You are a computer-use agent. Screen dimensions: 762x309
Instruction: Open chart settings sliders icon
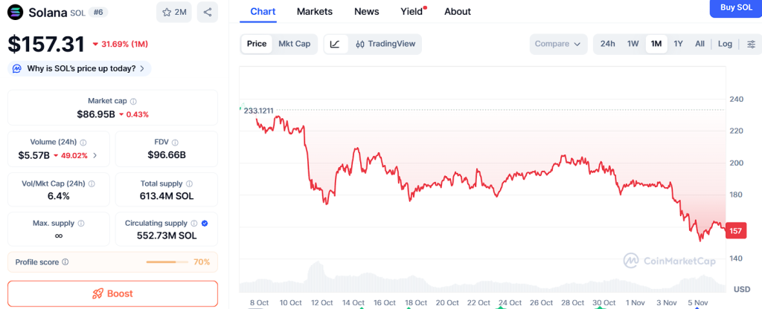[x=749, y=44]
